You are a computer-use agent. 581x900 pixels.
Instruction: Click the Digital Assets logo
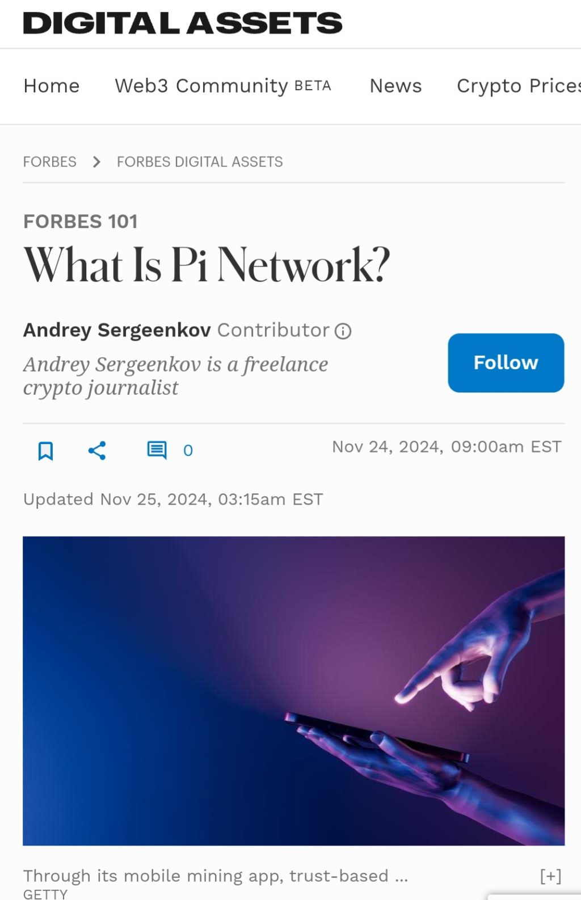click(x=183, y=23)
